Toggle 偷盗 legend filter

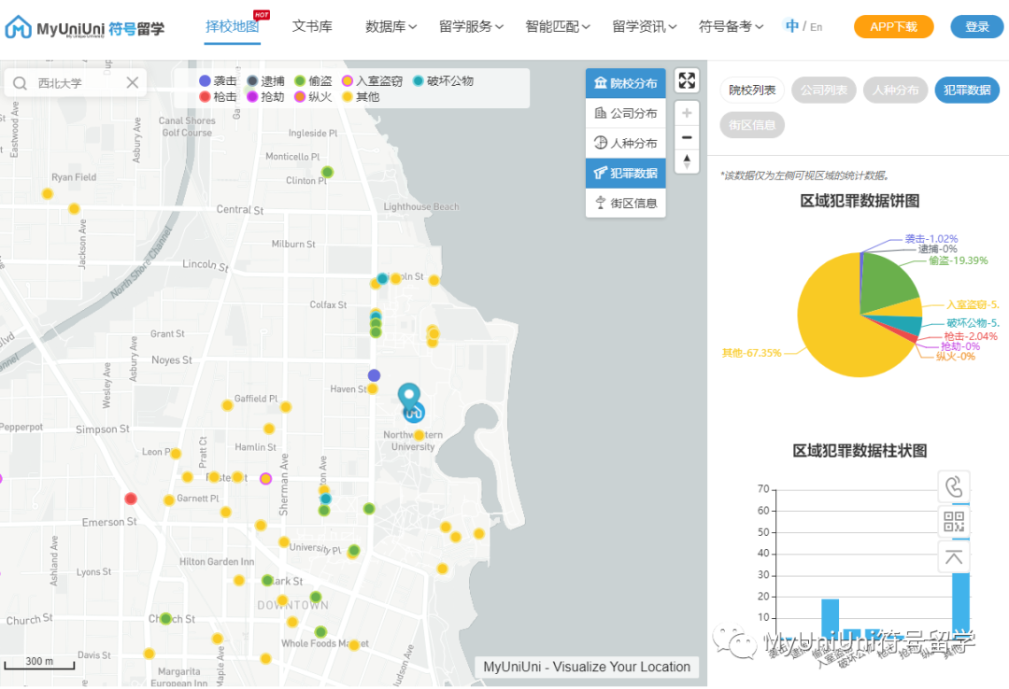313,81
